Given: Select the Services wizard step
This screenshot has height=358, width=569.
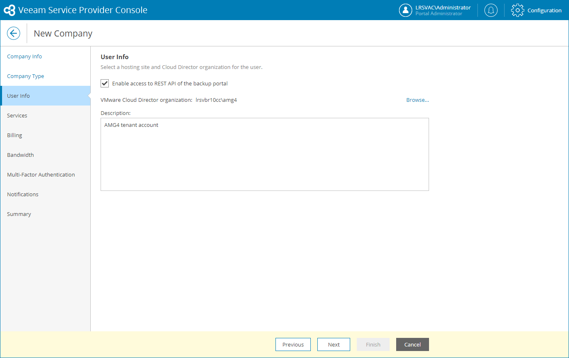Looking at the screenshot, I should pyautogui.click(x=17, y=115).
